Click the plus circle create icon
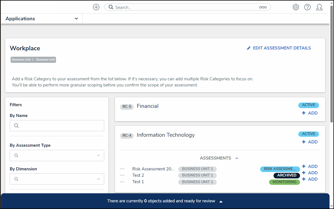 [x=96, y=7]
